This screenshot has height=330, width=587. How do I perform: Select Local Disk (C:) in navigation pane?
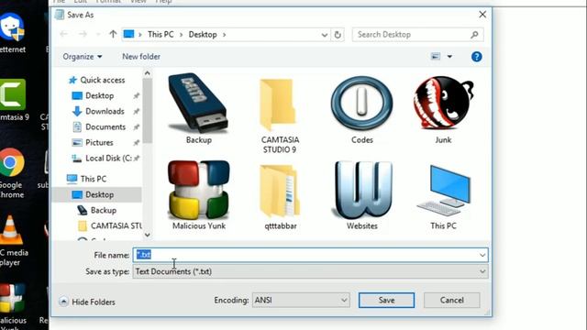[102, 159]
